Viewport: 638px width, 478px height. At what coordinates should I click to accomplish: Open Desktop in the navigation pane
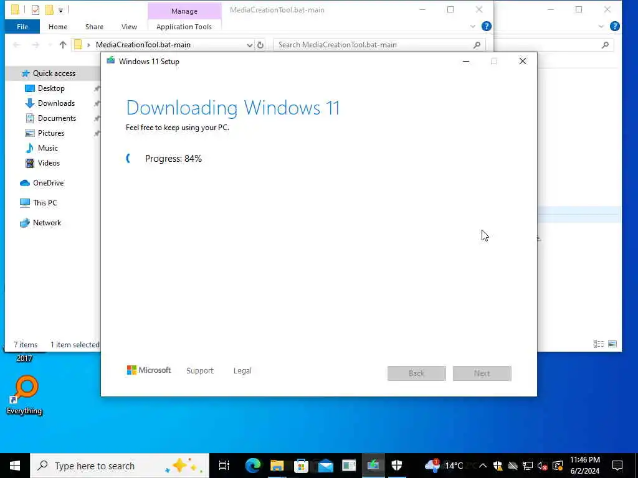tap(51, 88)
